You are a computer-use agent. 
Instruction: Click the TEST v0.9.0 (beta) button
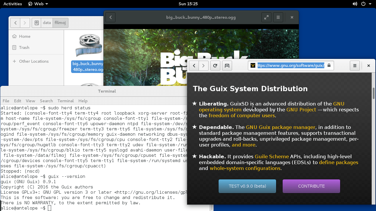click(247, 186)
